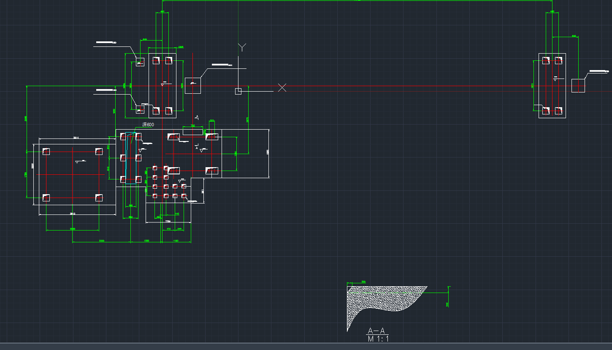Screen dimensions: 612x350
Task: Select the 200 dimension above the hatched section
Action: pyautogui.click(x=363, y=282)
